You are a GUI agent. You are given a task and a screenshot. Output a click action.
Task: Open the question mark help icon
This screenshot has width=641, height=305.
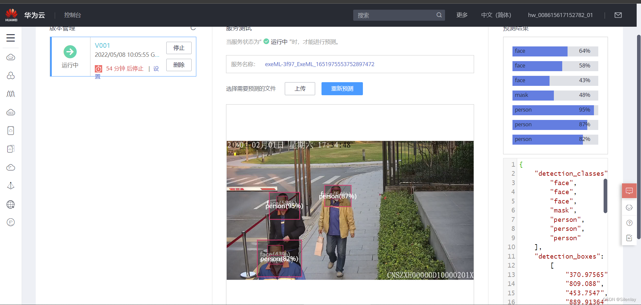tap(629, 223)
